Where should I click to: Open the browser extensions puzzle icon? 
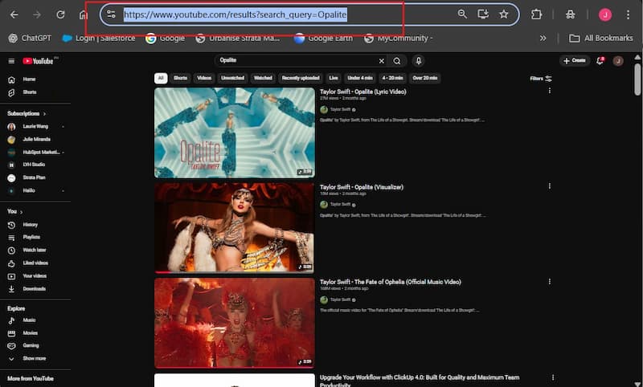(x=536, y=14)
